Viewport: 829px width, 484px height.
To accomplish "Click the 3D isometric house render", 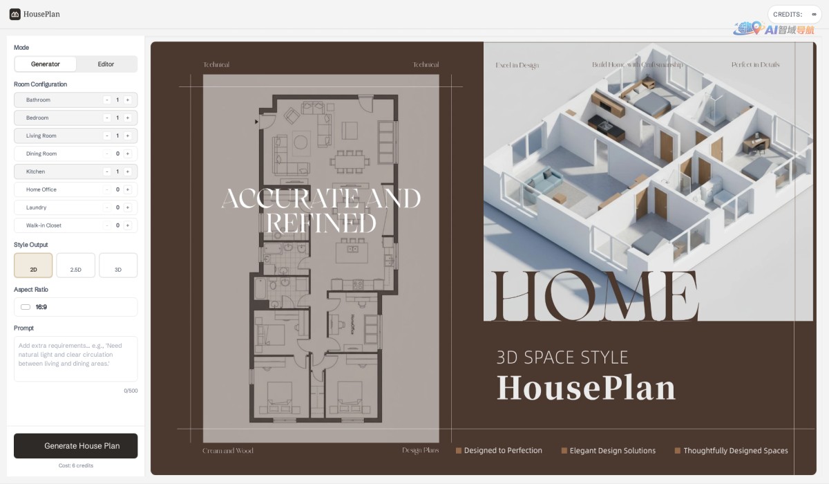I will [x=648, y=182].
